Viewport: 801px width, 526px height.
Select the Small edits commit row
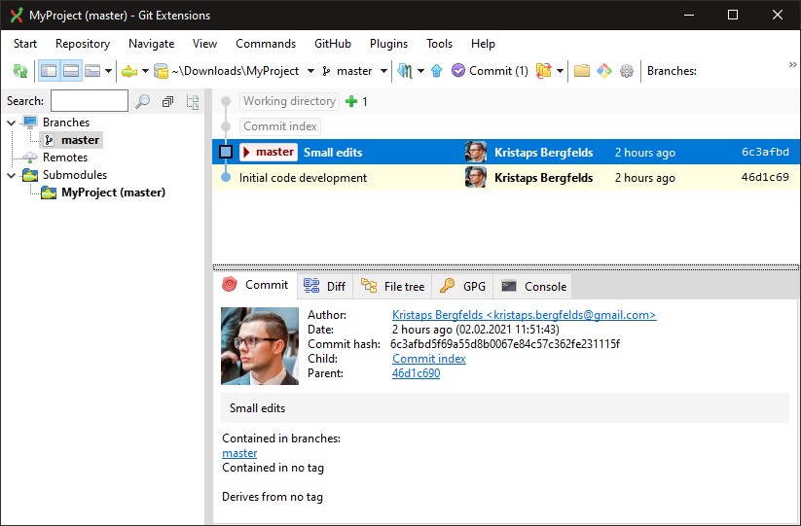click(x=506, y=152)
